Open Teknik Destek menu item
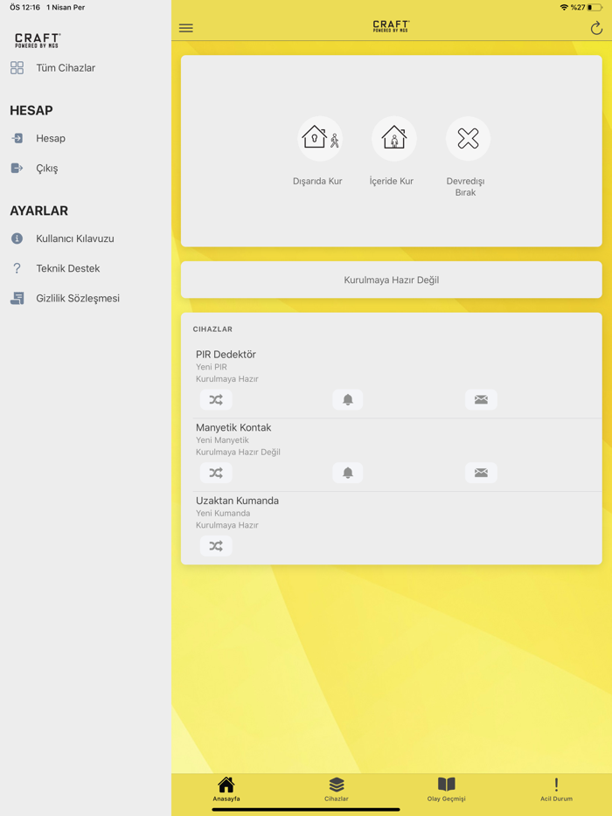The height and width of the screenshot is (816, 612). [x=67, y=268]
